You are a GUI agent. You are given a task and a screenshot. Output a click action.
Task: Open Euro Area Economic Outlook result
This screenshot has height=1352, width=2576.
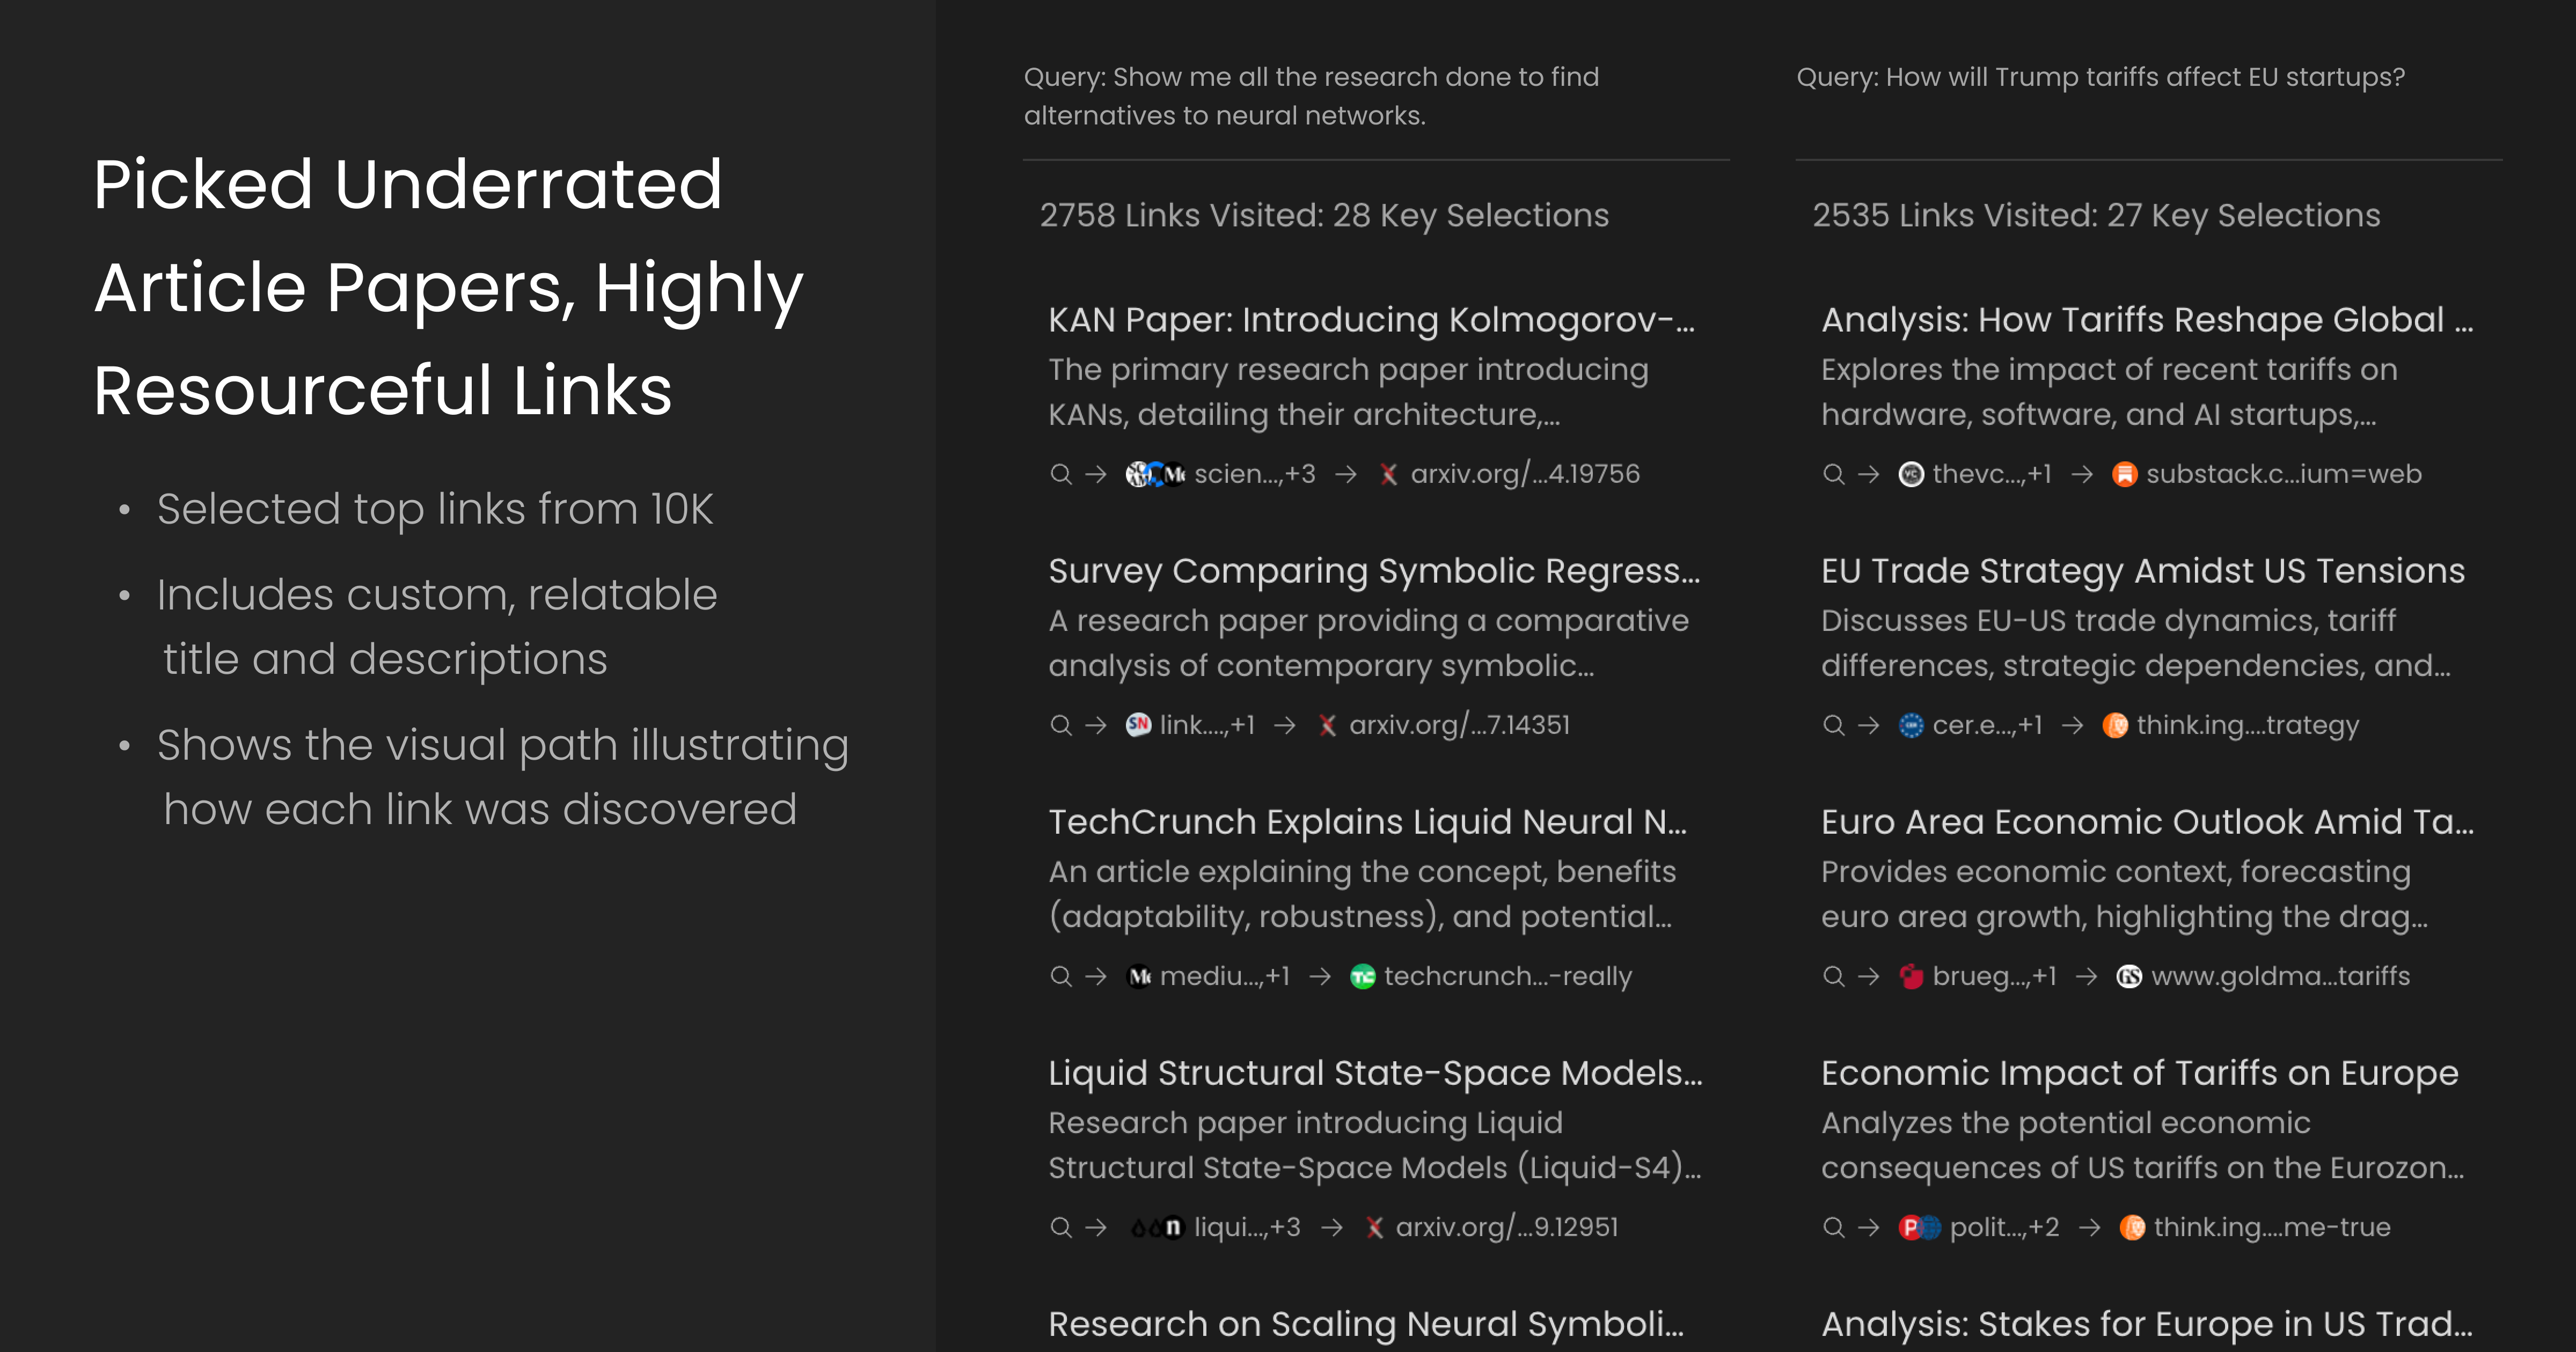(2147, 822)
